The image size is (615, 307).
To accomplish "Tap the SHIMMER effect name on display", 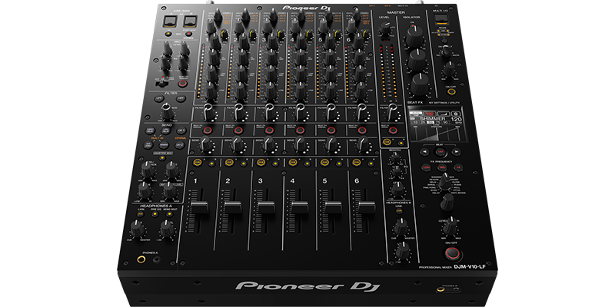I will click(433, 119).
